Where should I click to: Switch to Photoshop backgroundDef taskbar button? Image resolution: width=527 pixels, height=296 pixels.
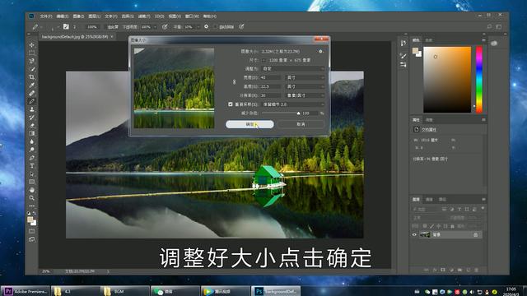276,291
